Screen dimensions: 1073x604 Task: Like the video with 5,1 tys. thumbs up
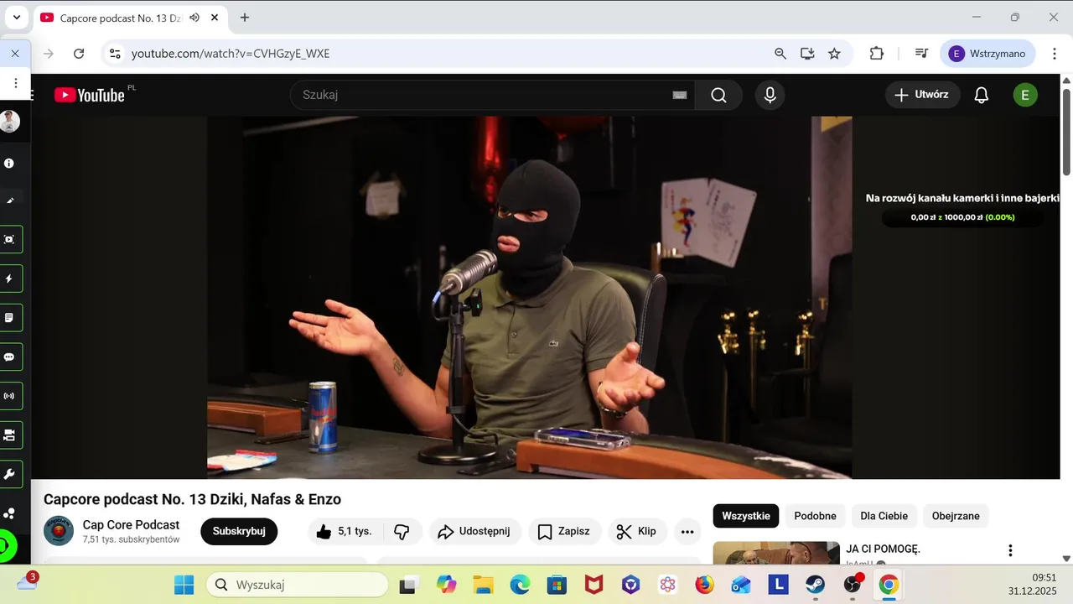coord(344,531)
